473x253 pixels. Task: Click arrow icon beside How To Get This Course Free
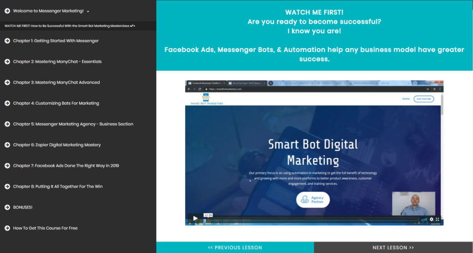click(7, 228)
